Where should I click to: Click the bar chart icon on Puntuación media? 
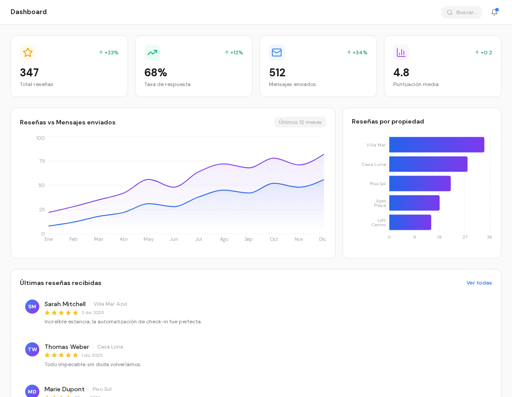pos(401,52)
